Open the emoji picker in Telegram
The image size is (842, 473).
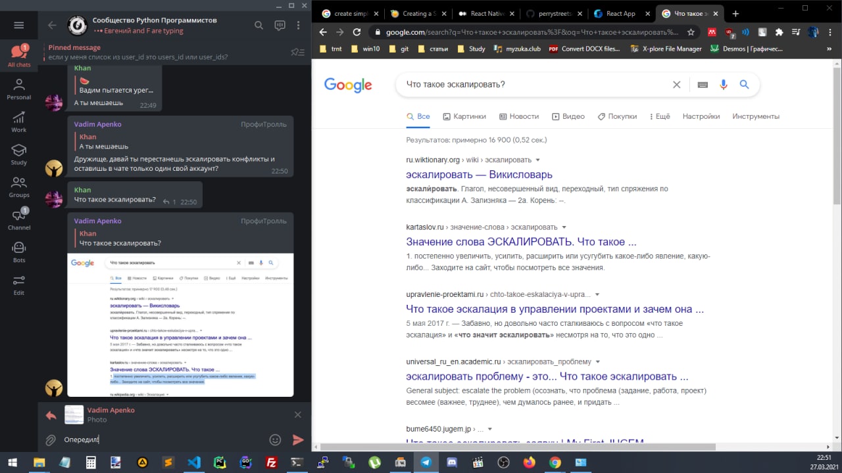click(276, 440)
